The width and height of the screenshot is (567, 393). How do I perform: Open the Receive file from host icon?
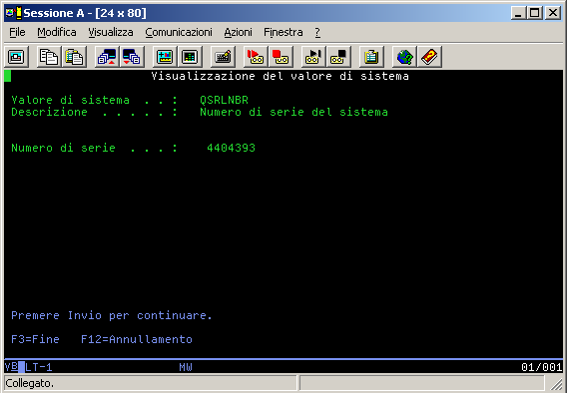[x=132, y=57]
